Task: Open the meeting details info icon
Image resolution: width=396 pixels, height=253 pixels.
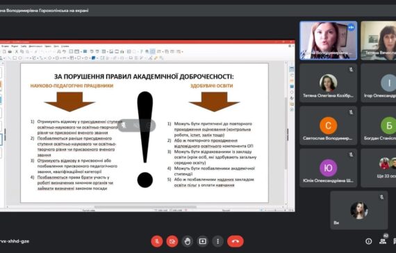Action: tap(368, 241)
